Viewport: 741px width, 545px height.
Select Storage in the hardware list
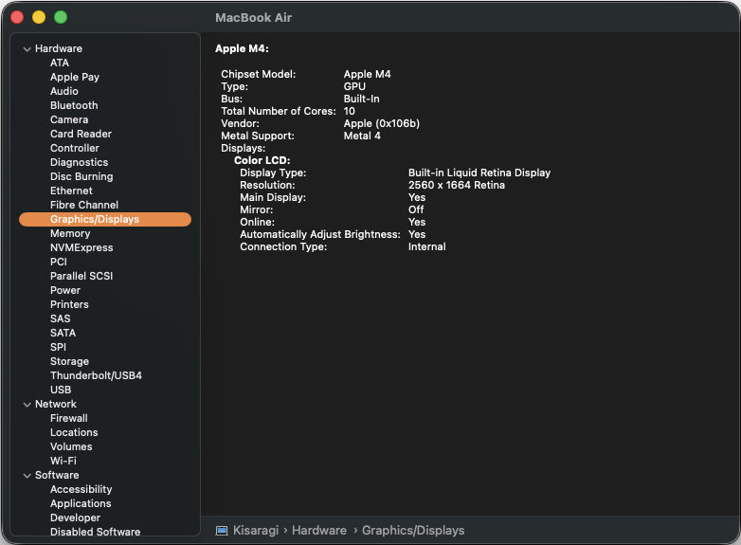tap(69, 361)
